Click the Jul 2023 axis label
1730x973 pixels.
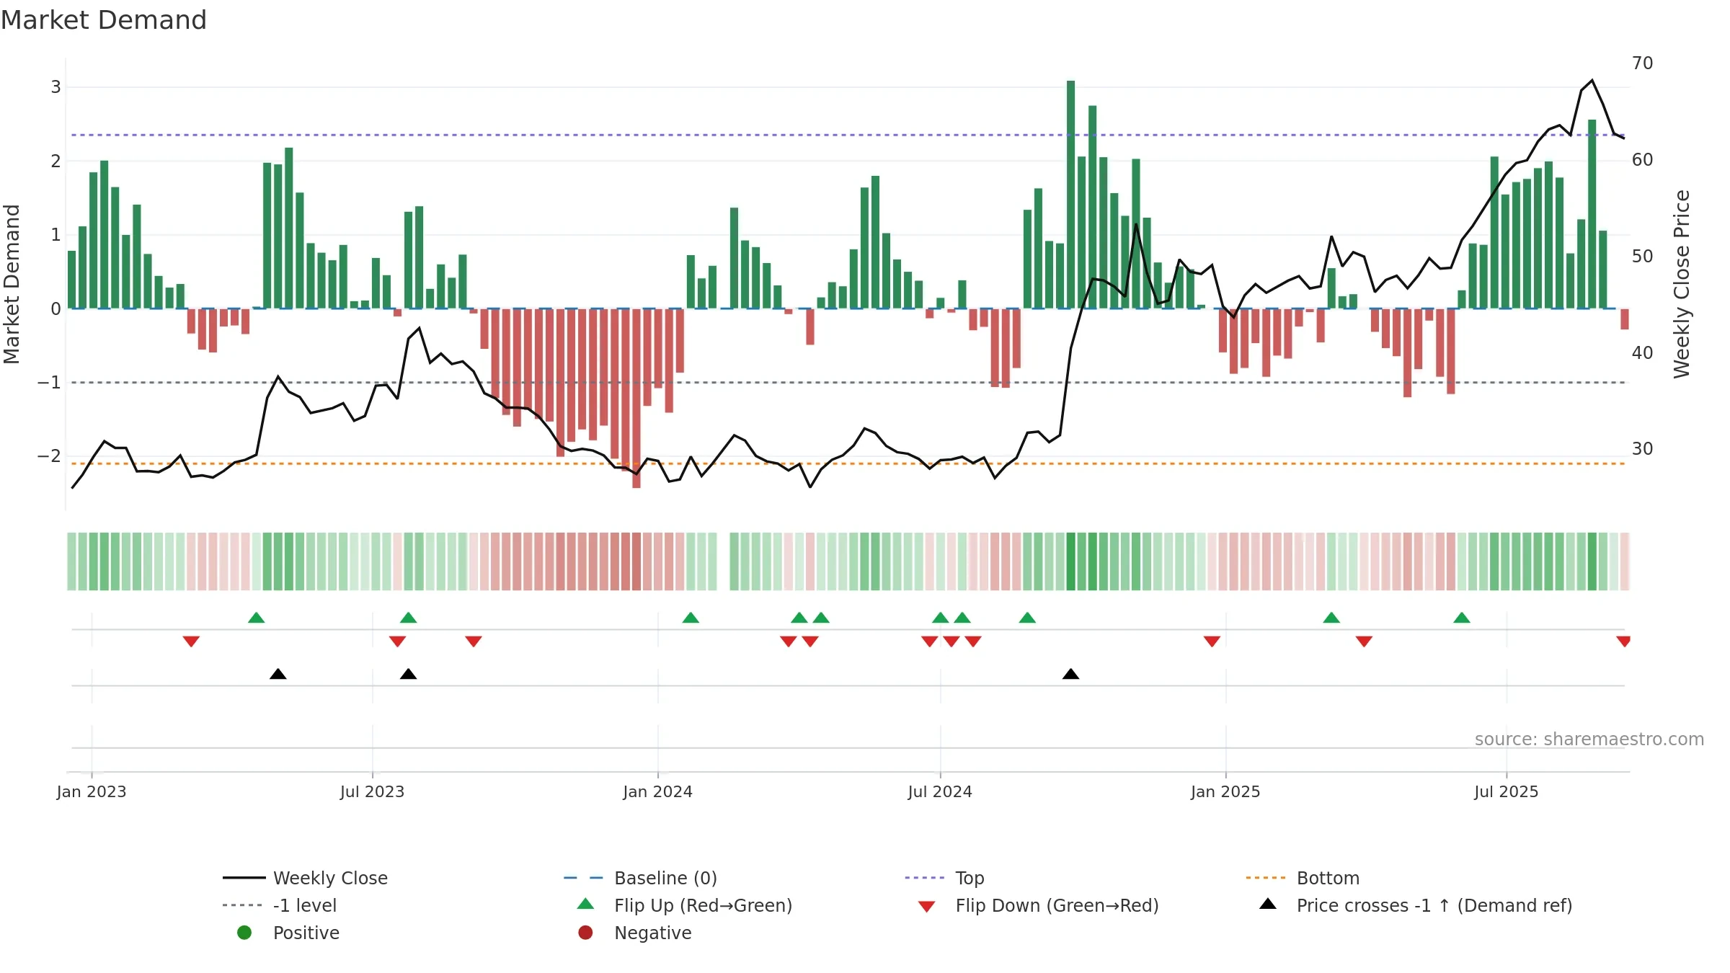[372, 791]
